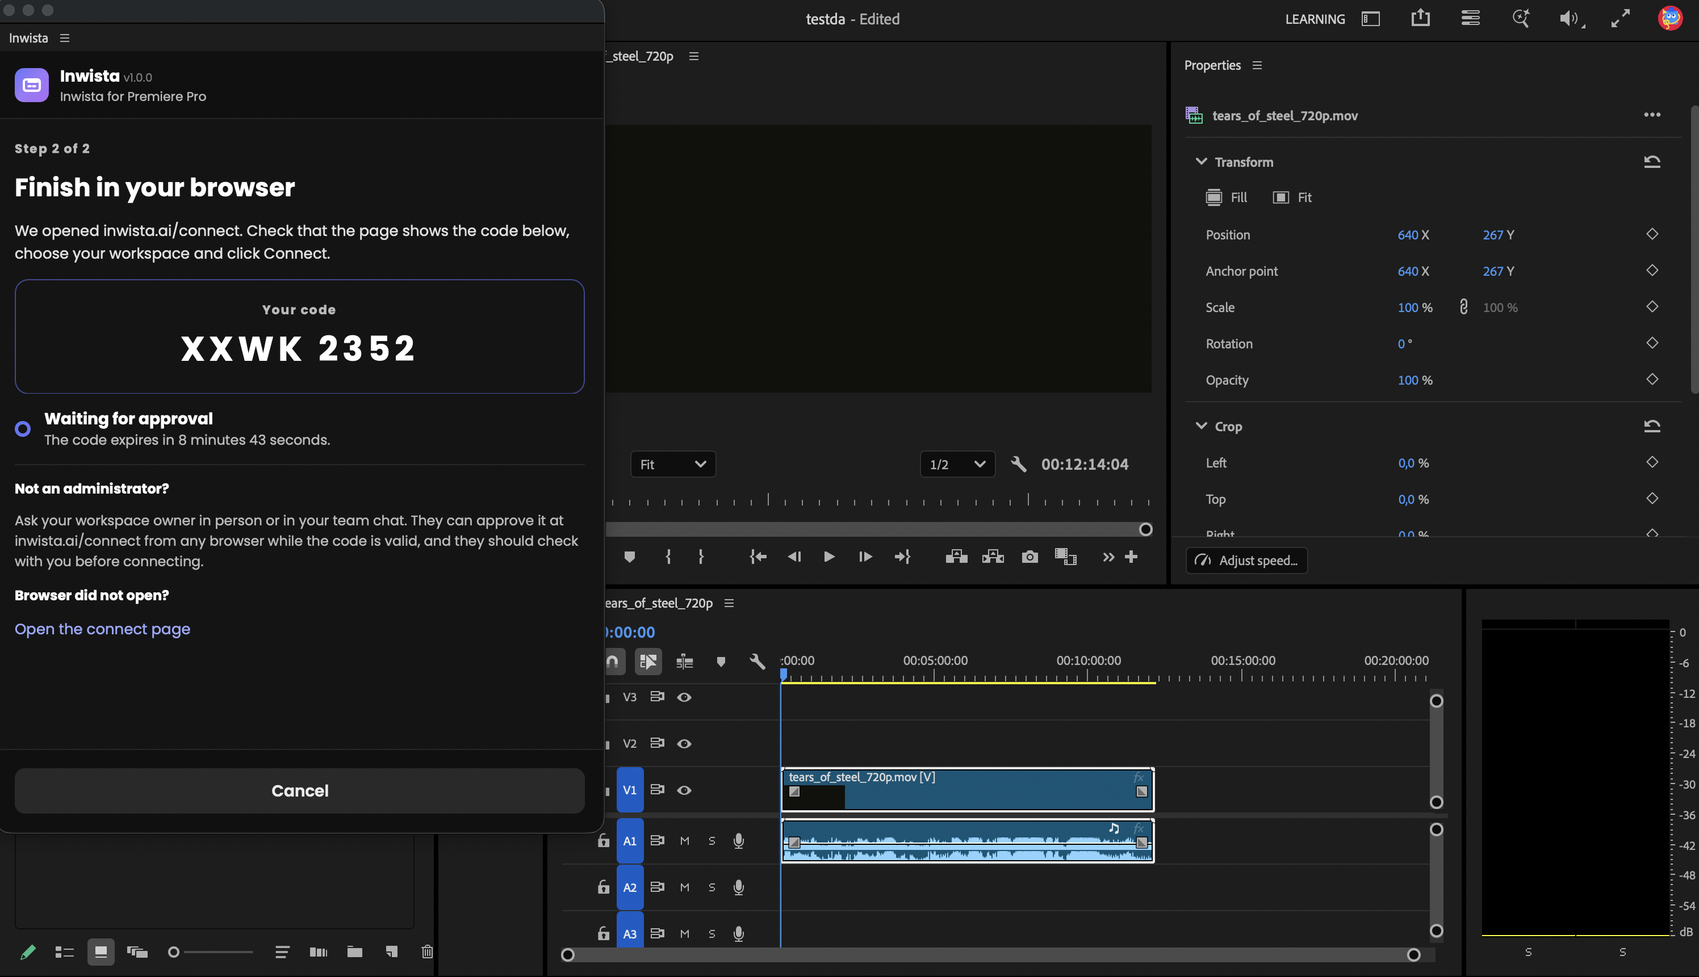This screenshot has width=1699, height=977.
Task: Open the Workspaces icon in header
Action: [x=1371, y=19]
